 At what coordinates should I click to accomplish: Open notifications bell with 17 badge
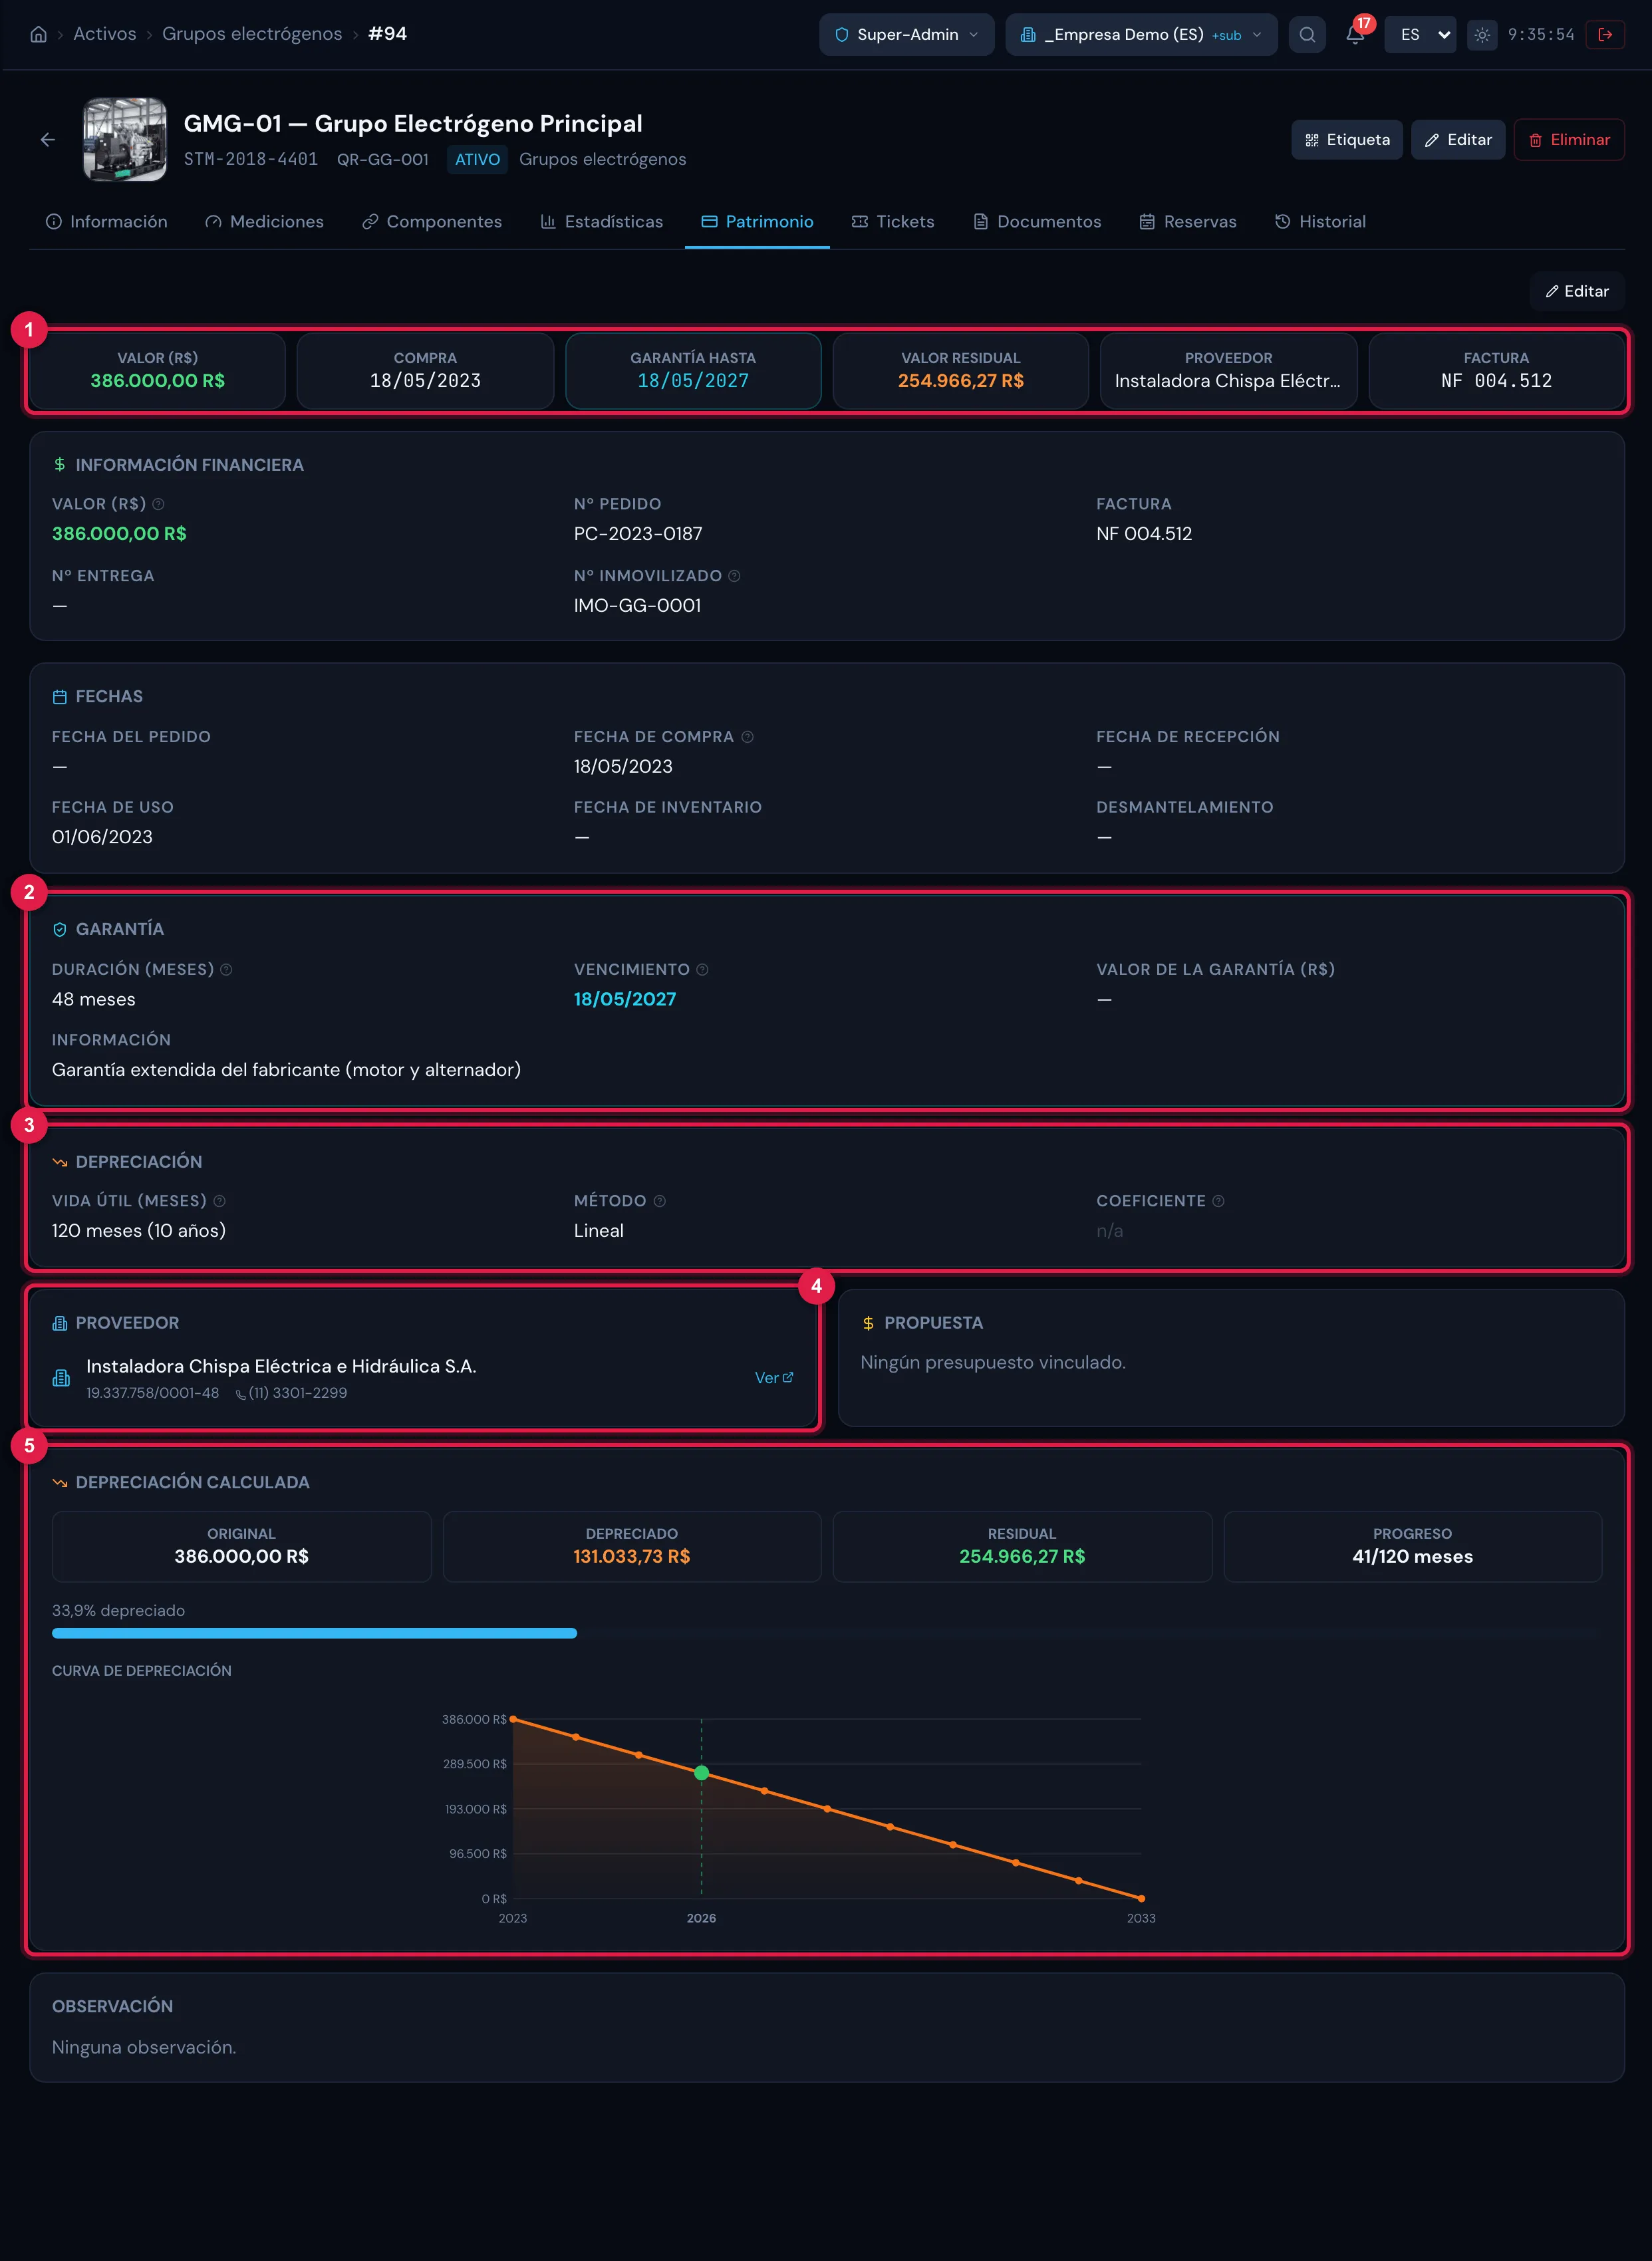1355,34
